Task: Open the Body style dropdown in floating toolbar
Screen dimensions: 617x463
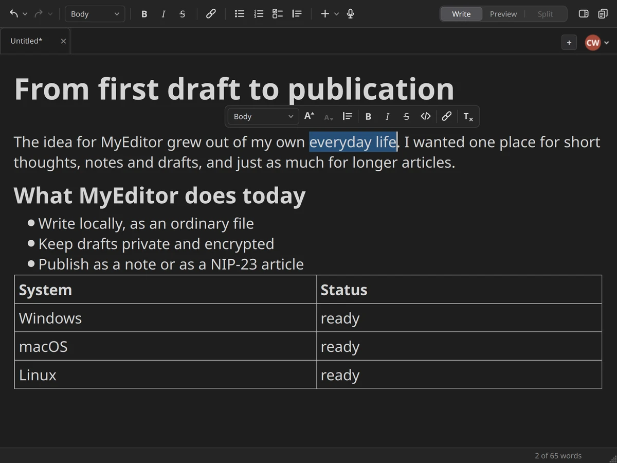Action: (263, 116)
